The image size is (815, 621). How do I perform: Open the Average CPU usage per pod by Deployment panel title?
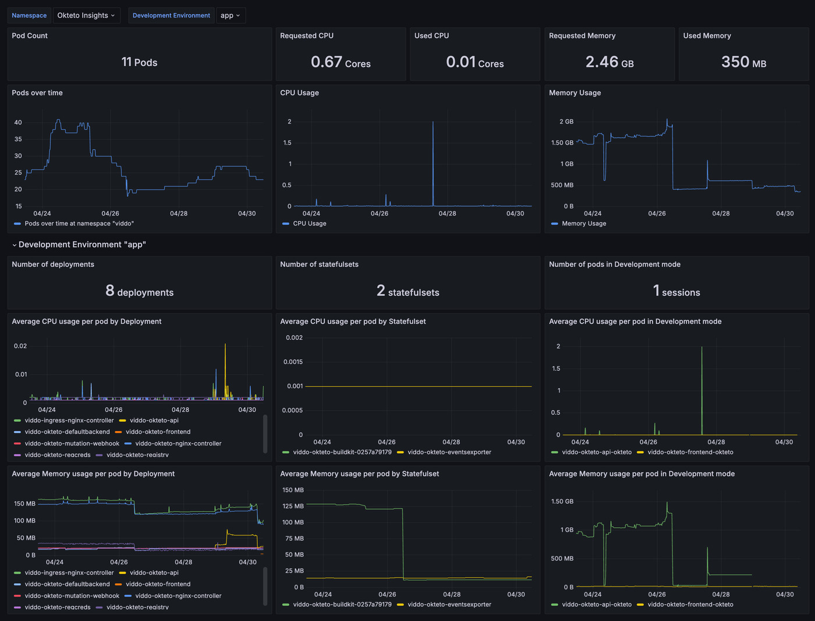coord(87,321)
